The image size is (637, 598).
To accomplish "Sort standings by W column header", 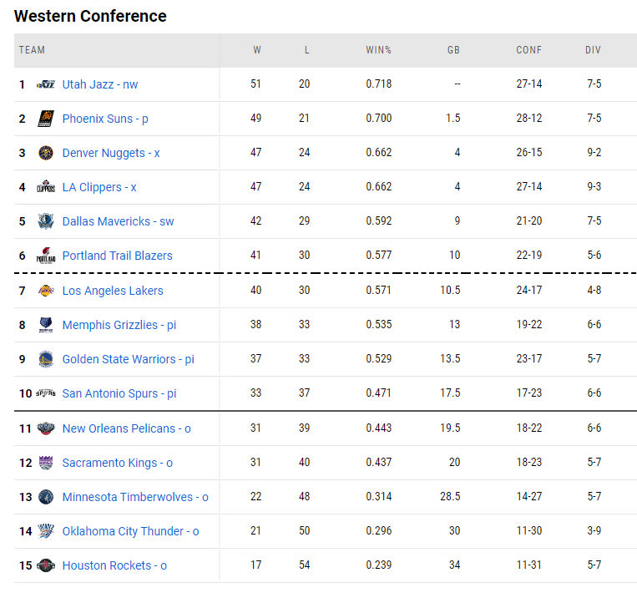I will 257,50.
